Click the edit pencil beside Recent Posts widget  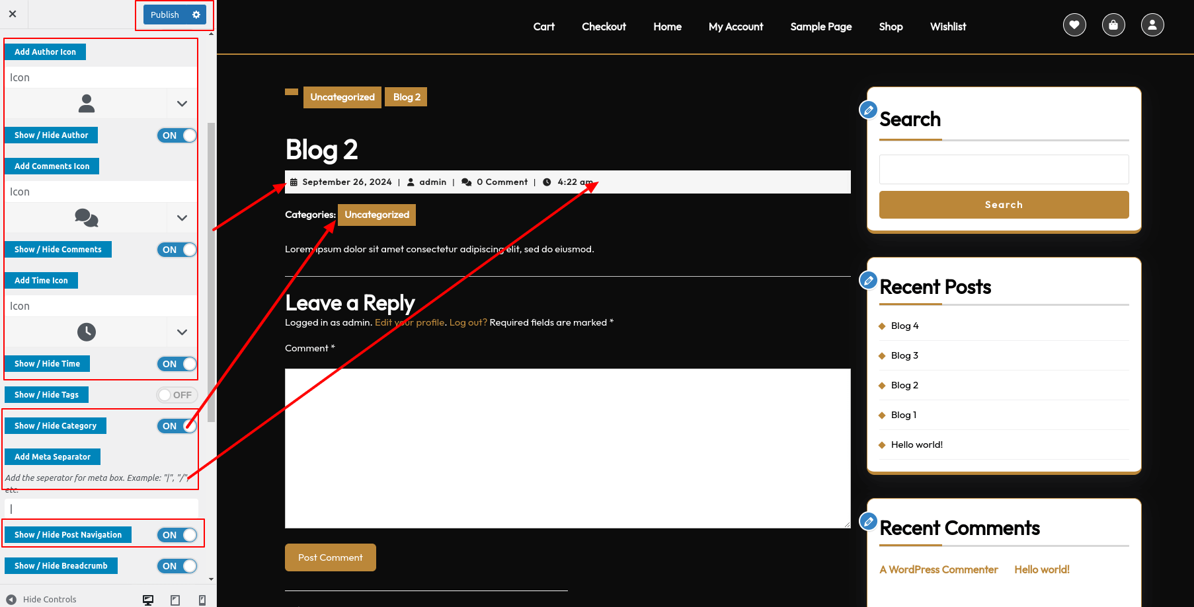[x=868, y=280]
